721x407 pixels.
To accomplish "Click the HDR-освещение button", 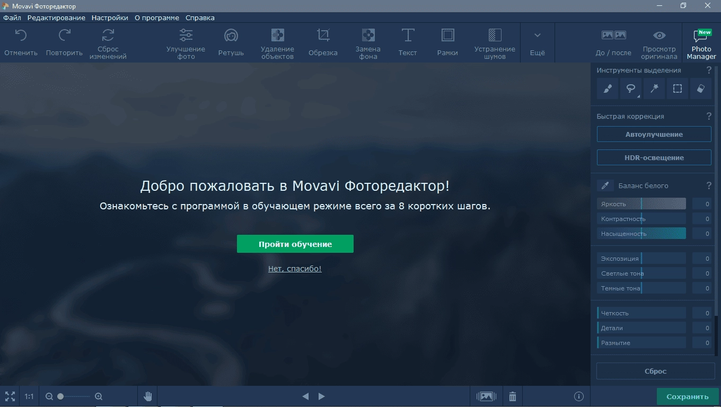I will coord(654,157).
